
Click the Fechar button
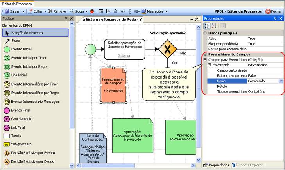pyautogui.click(x=273, y=11)
